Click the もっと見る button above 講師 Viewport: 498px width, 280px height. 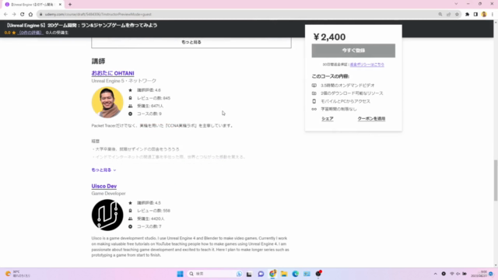191,42
